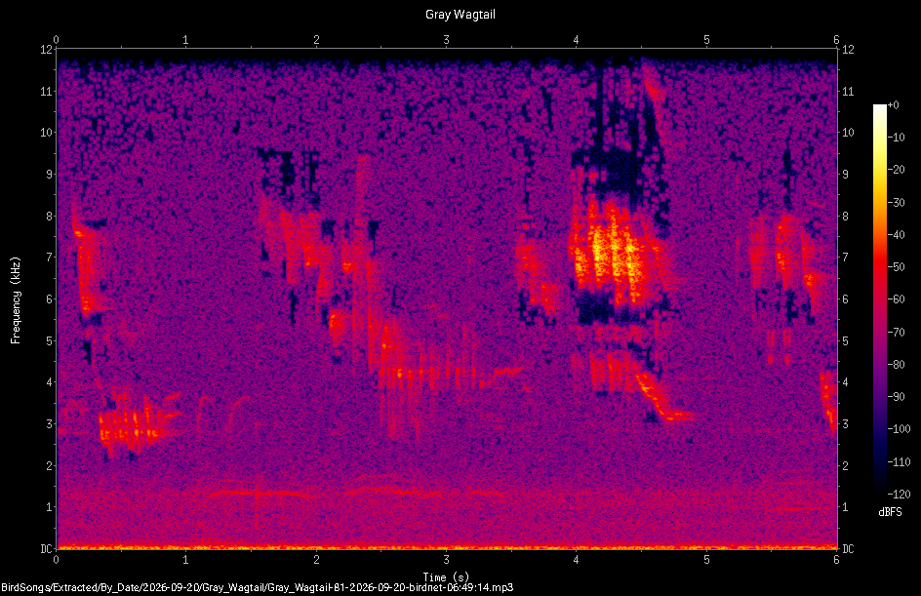This screenshot has width=921, height=596.
Task: Click "6" on the bottom time axis
Action: point(836,560)
